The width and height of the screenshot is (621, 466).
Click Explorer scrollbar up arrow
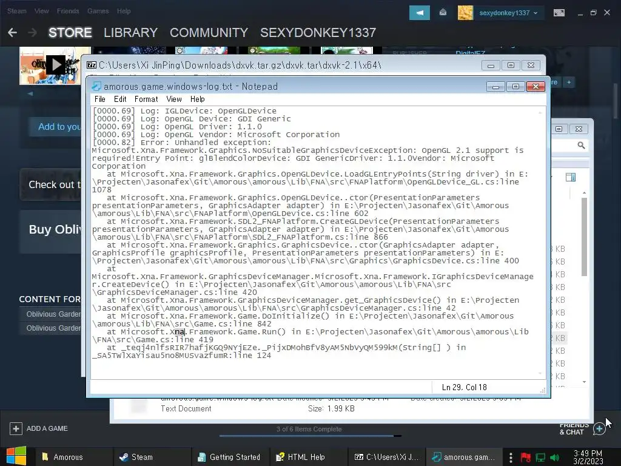coord(584,192)
